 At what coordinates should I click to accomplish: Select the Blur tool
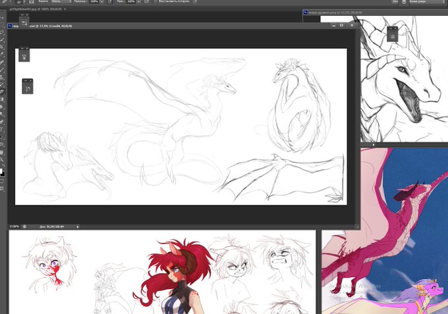click(x=2, y=107)
